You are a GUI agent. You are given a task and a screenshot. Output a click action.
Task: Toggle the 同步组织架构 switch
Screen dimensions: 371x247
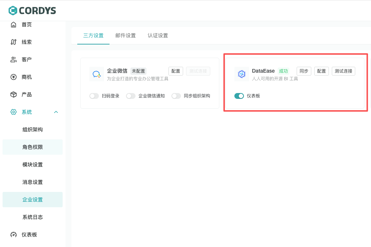176,96
